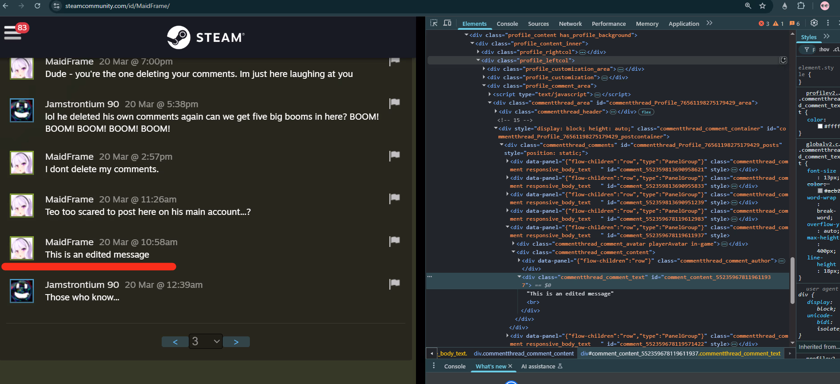Click the water-drop extension icon

(x=785, y=6)
